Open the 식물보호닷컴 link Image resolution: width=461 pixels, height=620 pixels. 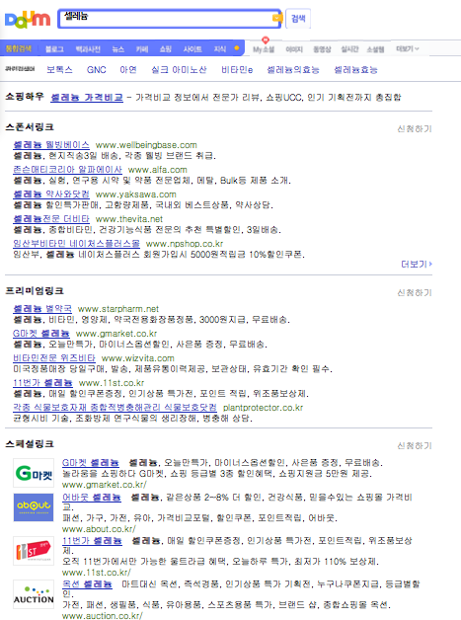click(115, 408)
